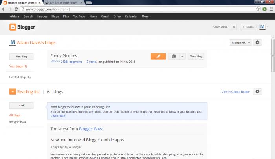Open Play in the Google bar
The height and width of the screenshot is (159, 275).
click(x=66, y=16)
